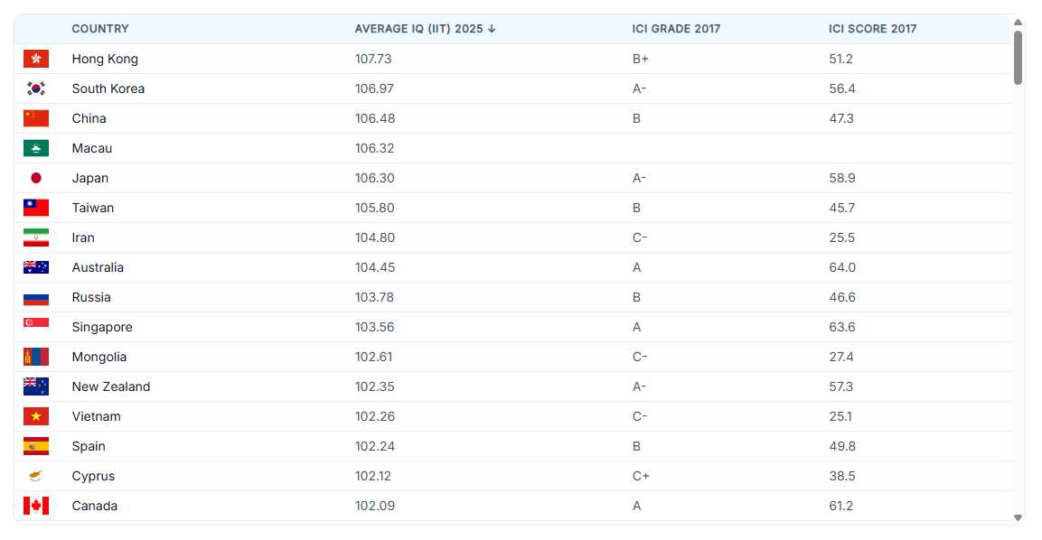Select the Macau country name
Image resolution: width=1042 pixels, height=540 pixels.
tap(91, 149)
